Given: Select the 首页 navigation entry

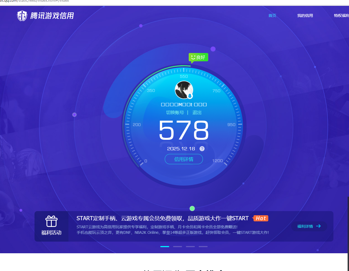Looking at the screenshot, I should pos(272,16).
